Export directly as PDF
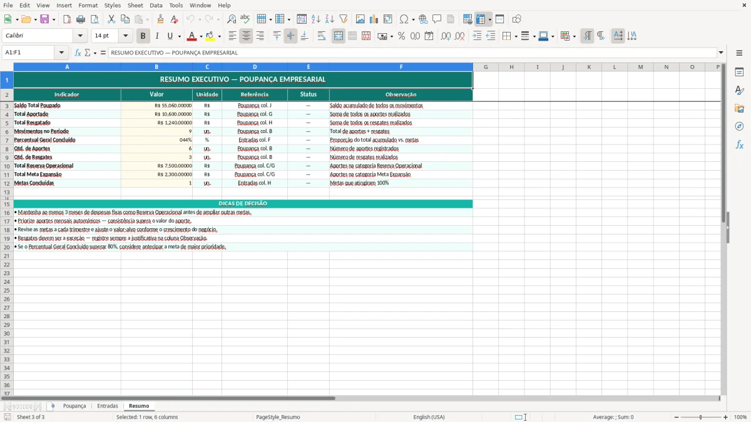Viewport: 751px width, 422px height. [67, 19]
